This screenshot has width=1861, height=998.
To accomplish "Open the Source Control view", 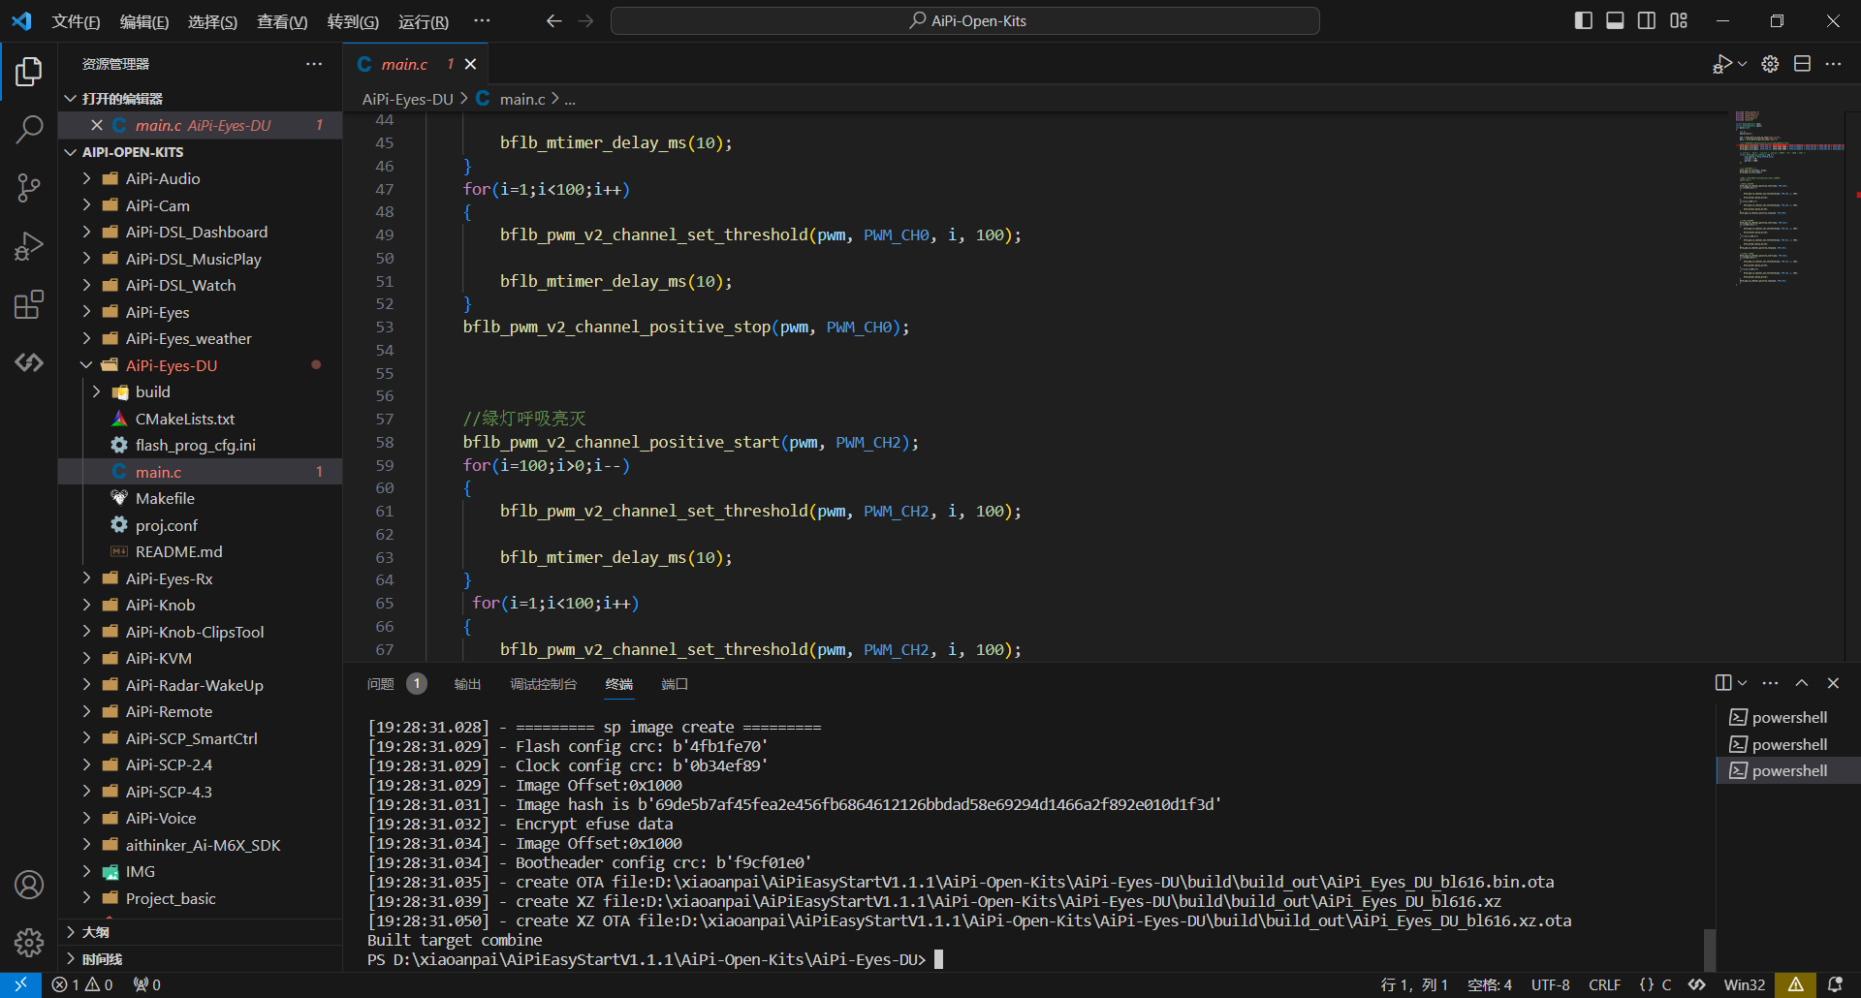I will click(x=29, y=187).
